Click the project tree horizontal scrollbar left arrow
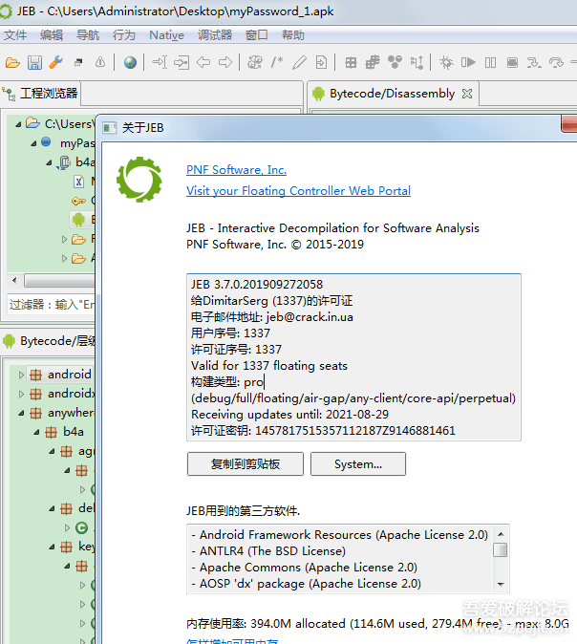Viewport: 577px width, 644px height. (14, 281)
